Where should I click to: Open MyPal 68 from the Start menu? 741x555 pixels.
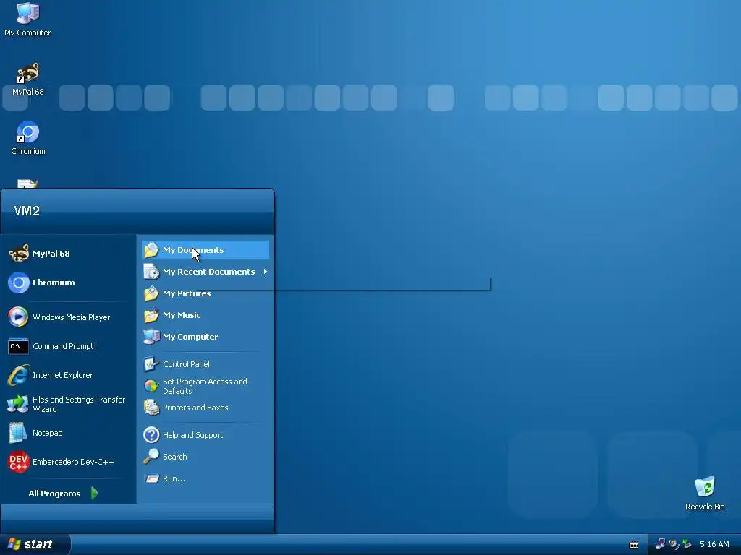click(68, 254)
